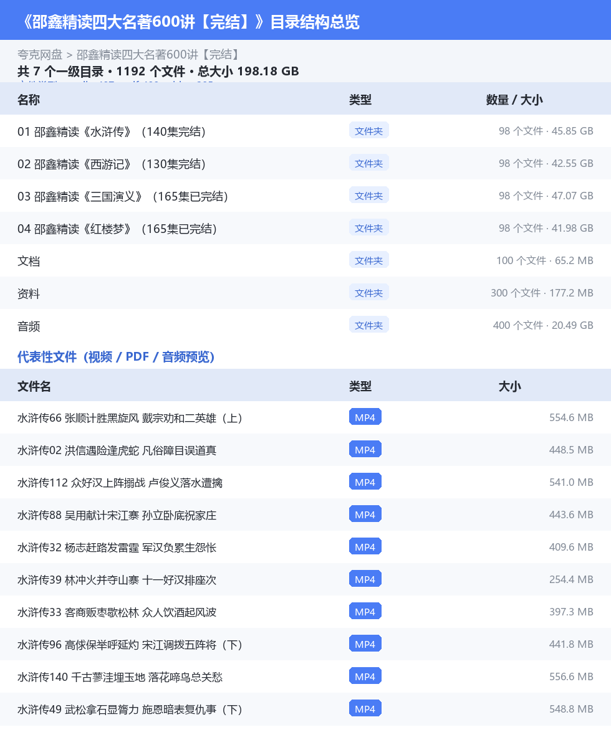Screen dimensions: 611x745
Task: Click the 名称 column header
Action: pyautogui.click(x=29, y=100)
